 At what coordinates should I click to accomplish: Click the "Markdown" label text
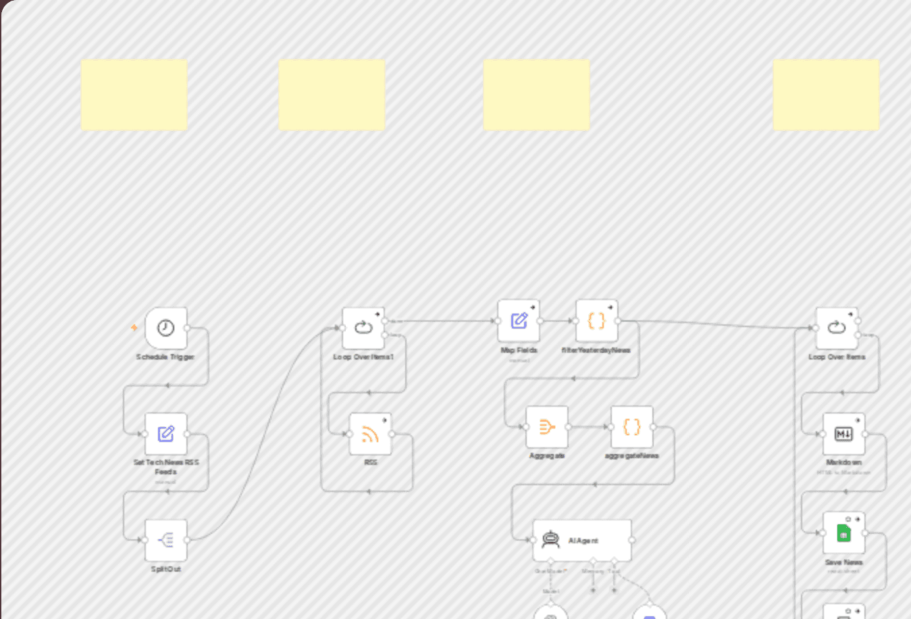(843, 463)
